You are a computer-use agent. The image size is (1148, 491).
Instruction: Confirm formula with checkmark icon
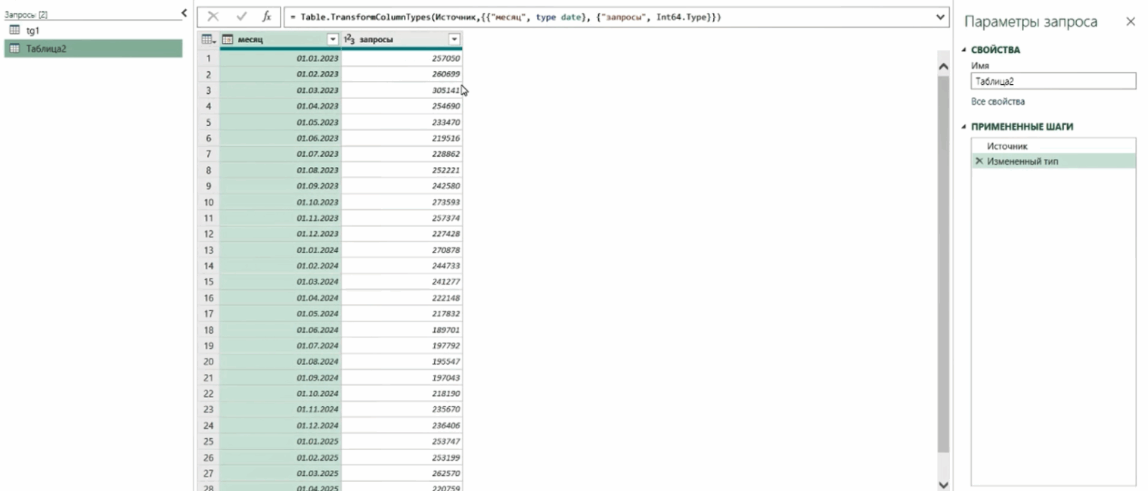tap(241, 17)
